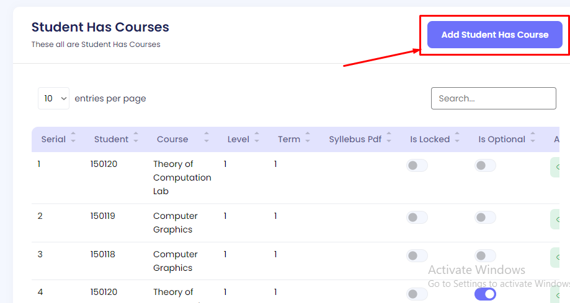Click the sort arrows beside Term header
The image size is (570, 303).
click(308, 139)
